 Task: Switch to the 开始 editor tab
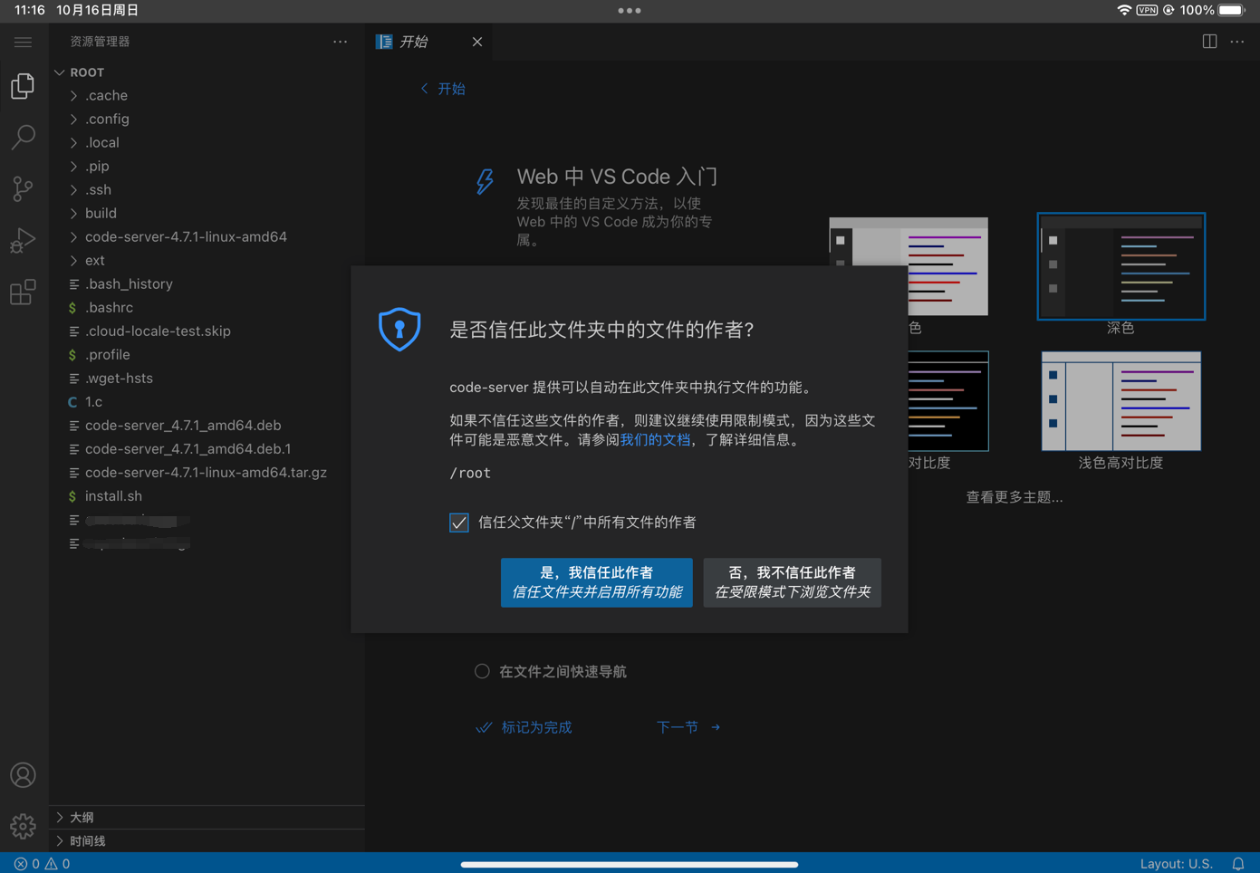[x=414, y=41]
